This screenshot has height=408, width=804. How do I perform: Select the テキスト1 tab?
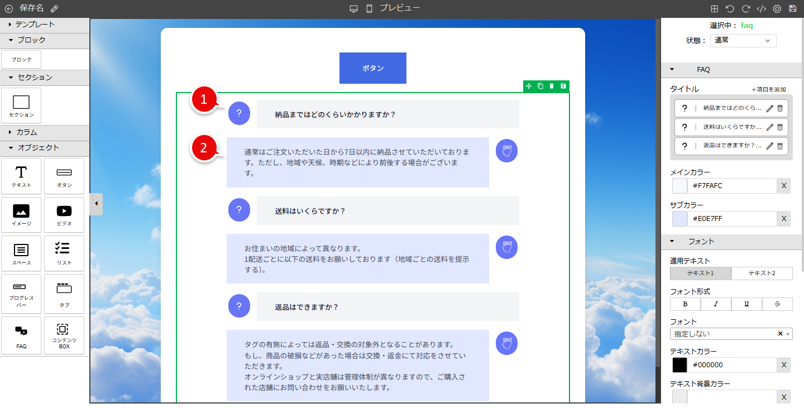[x=700, y=273]
